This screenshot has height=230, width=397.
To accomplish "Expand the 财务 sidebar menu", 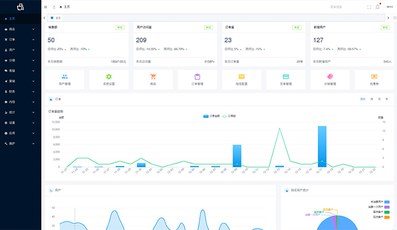I will [x=20, y=91].
